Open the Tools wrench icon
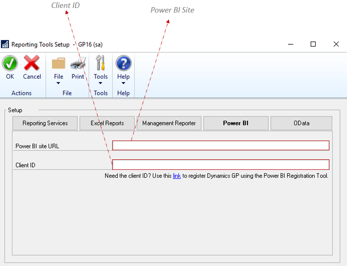 tap(100, 63)
